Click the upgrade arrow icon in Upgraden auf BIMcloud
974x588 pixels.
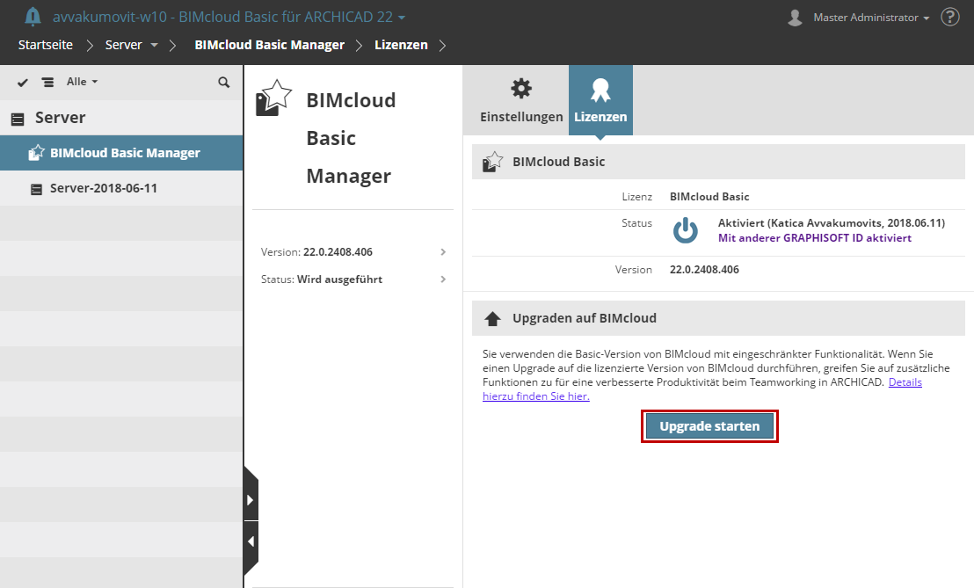[x=491, y=317]
